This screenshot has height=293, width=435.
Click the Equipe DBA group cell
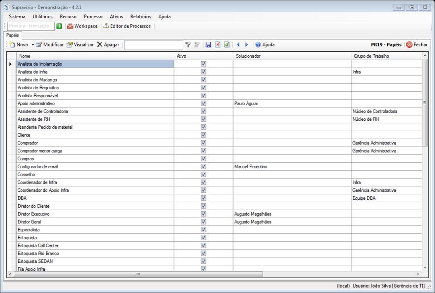click(x=386, y=198)
